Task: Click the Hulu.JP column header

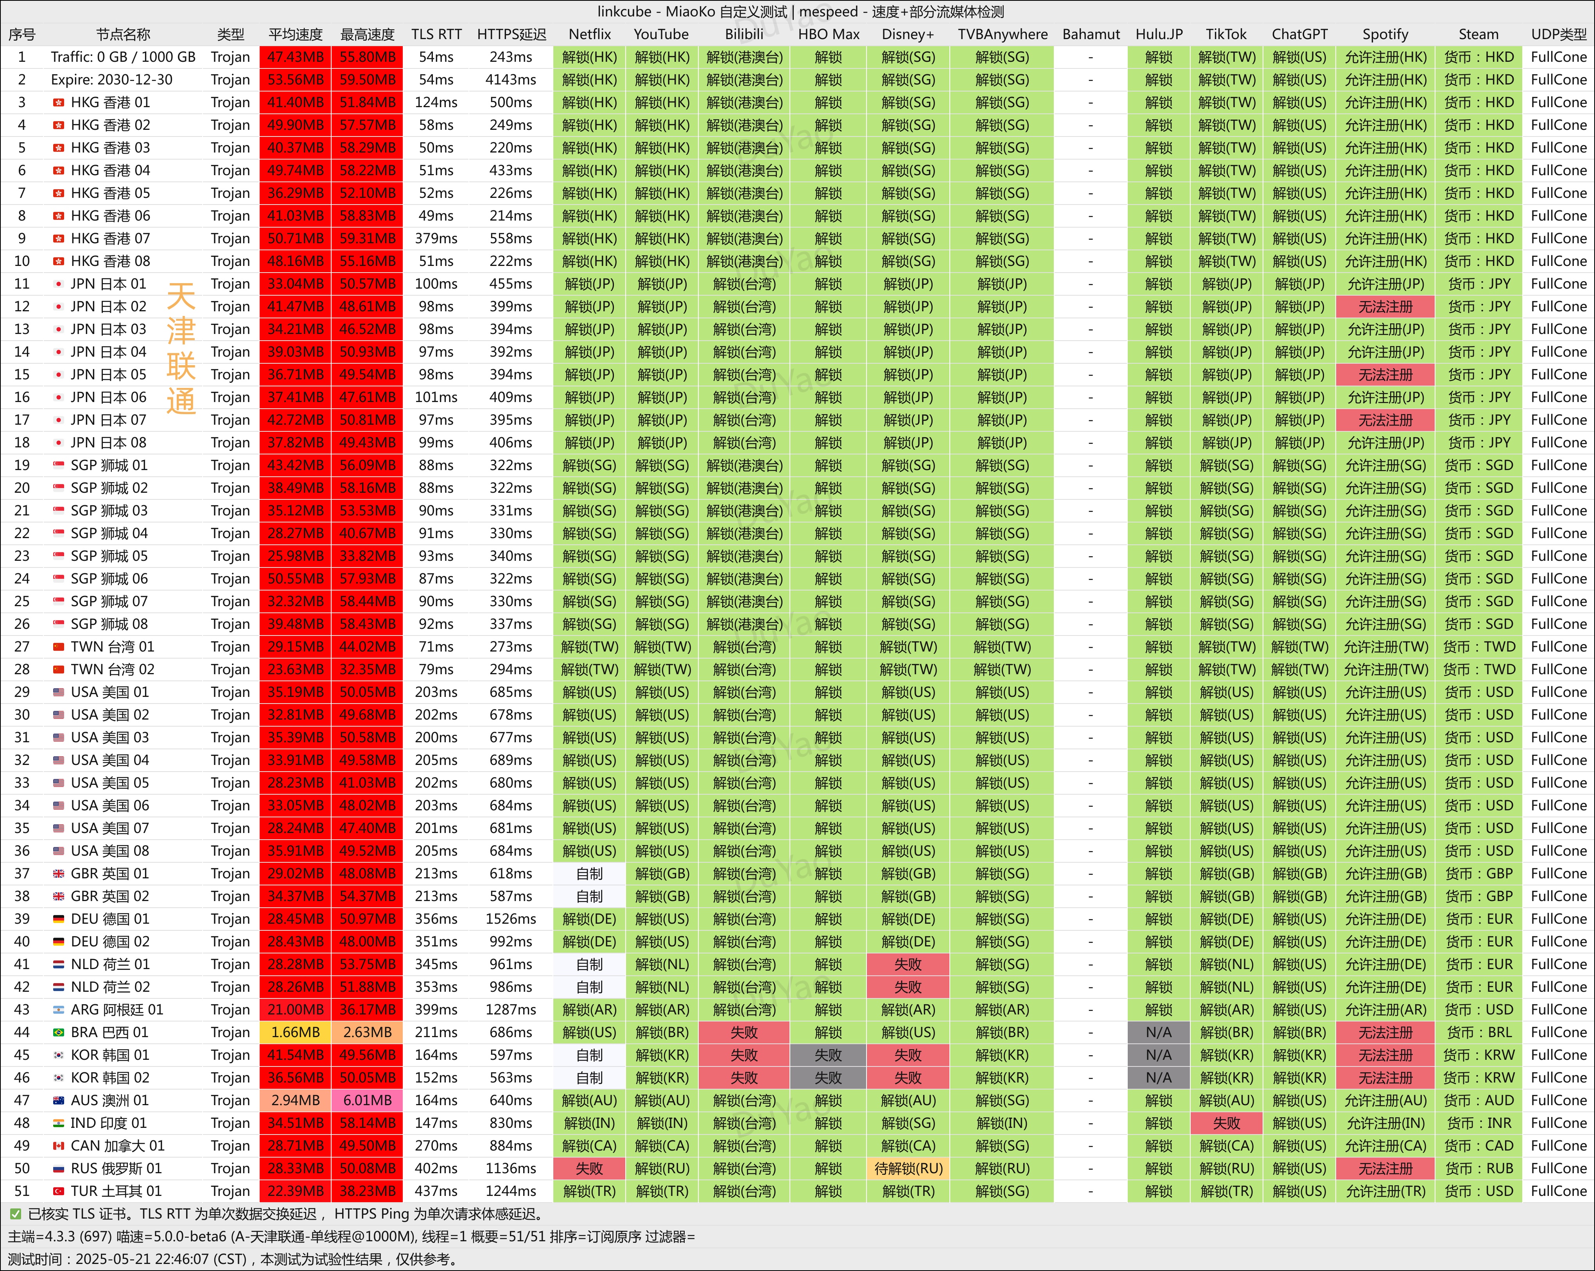Action: (x=1159, y=35)
